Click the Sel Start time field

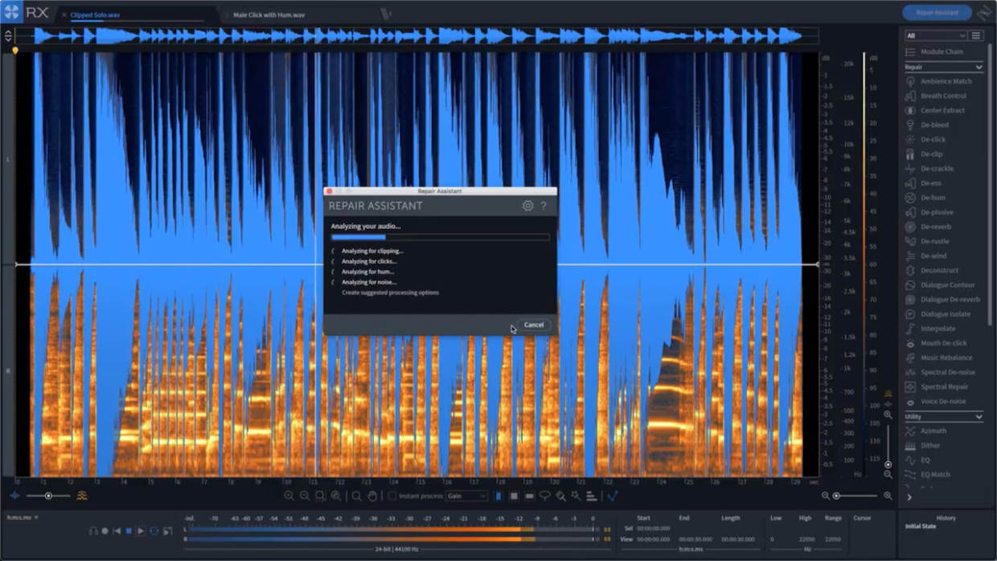(x=654, y=529)
